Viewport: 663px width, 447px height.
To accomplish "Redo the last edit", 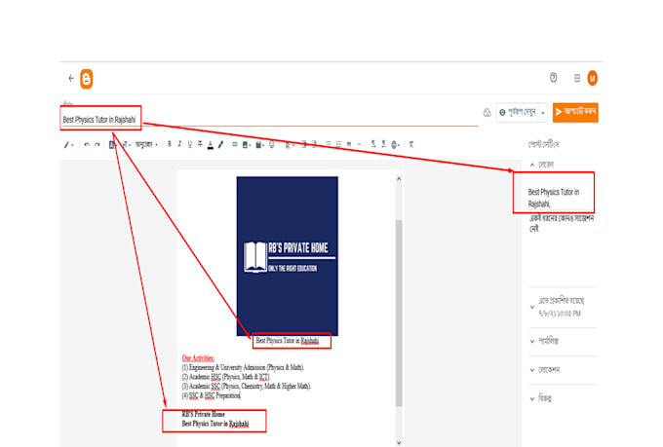I will pyautogui.click(x=97, y=144).
